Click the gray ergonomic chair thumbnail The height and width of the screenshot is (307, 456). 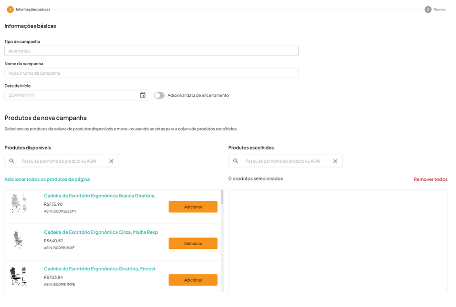(19, 240)
